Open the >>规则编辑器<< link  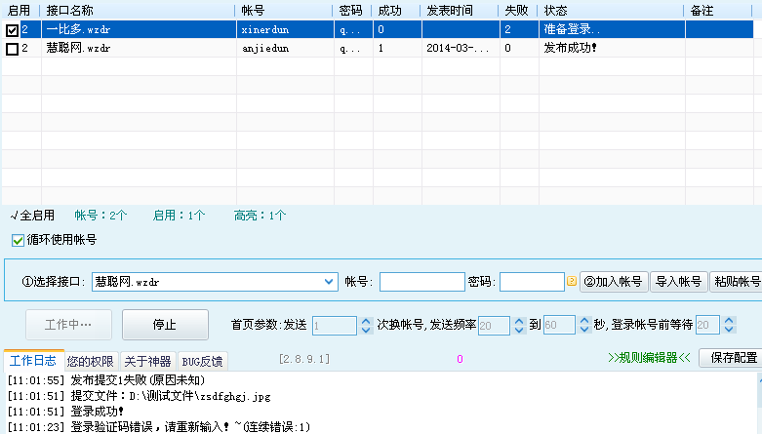tap(649, 358)
